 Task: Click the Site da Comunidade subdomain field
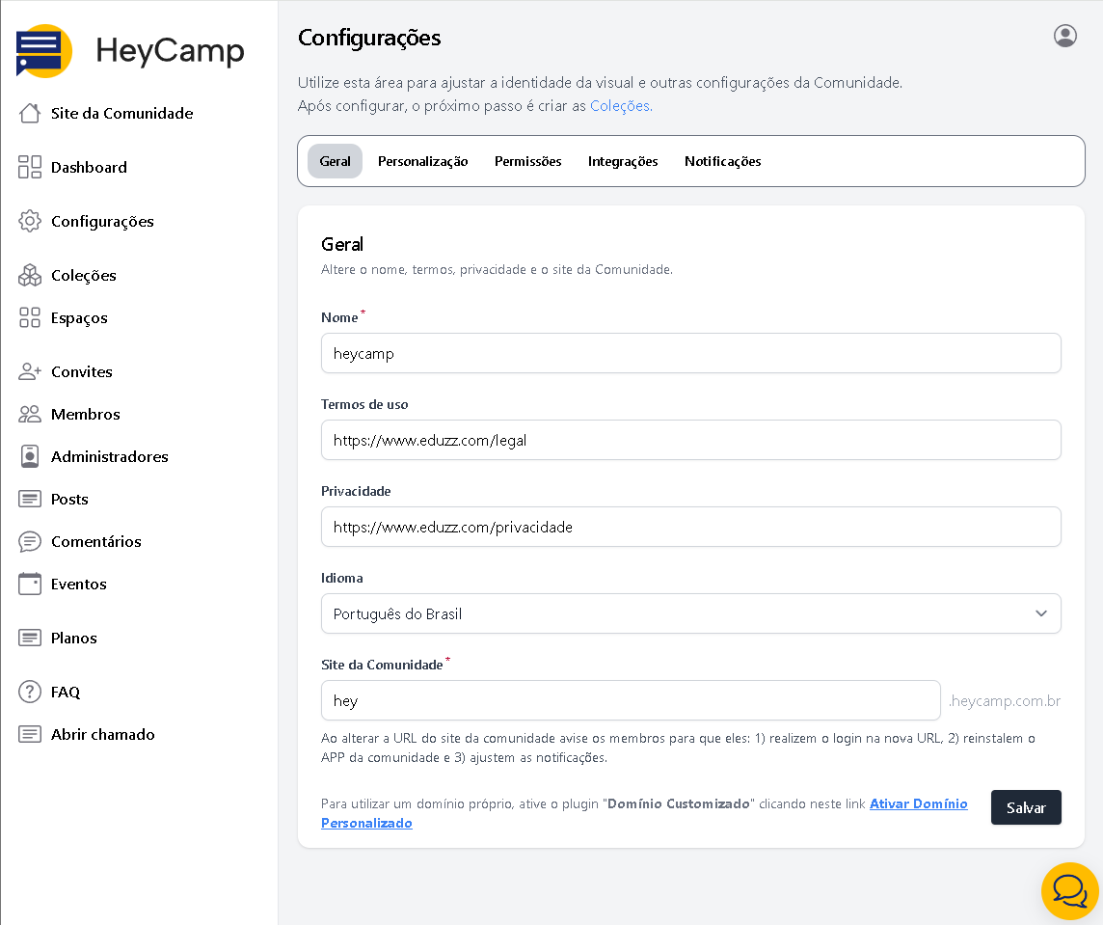(x=631, y=700)
